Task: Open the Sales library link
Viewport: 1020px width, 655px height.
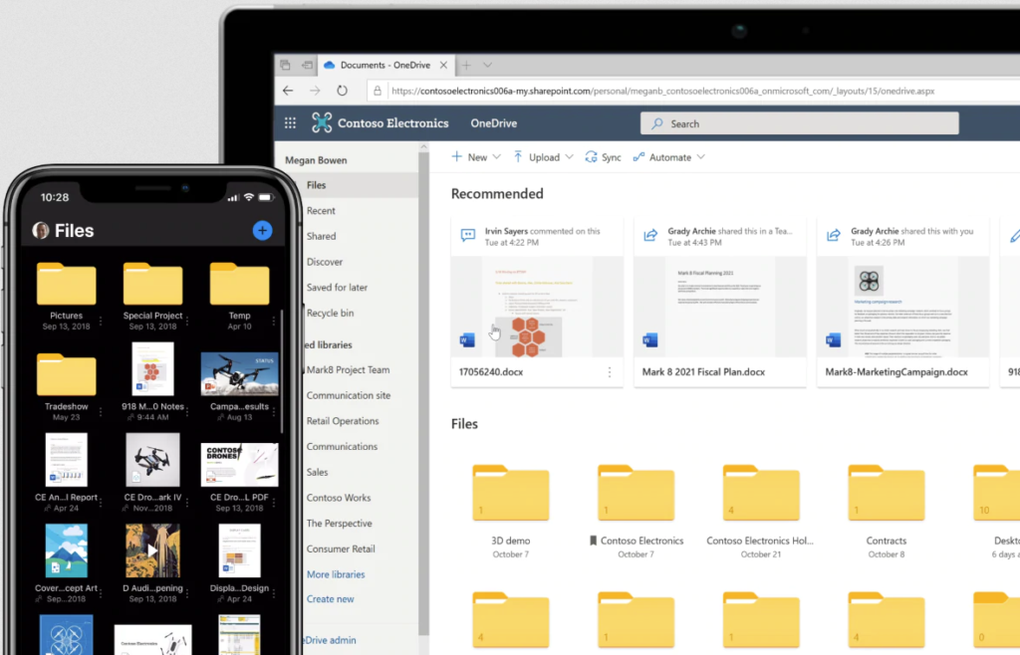Action: tap(318, 473)
